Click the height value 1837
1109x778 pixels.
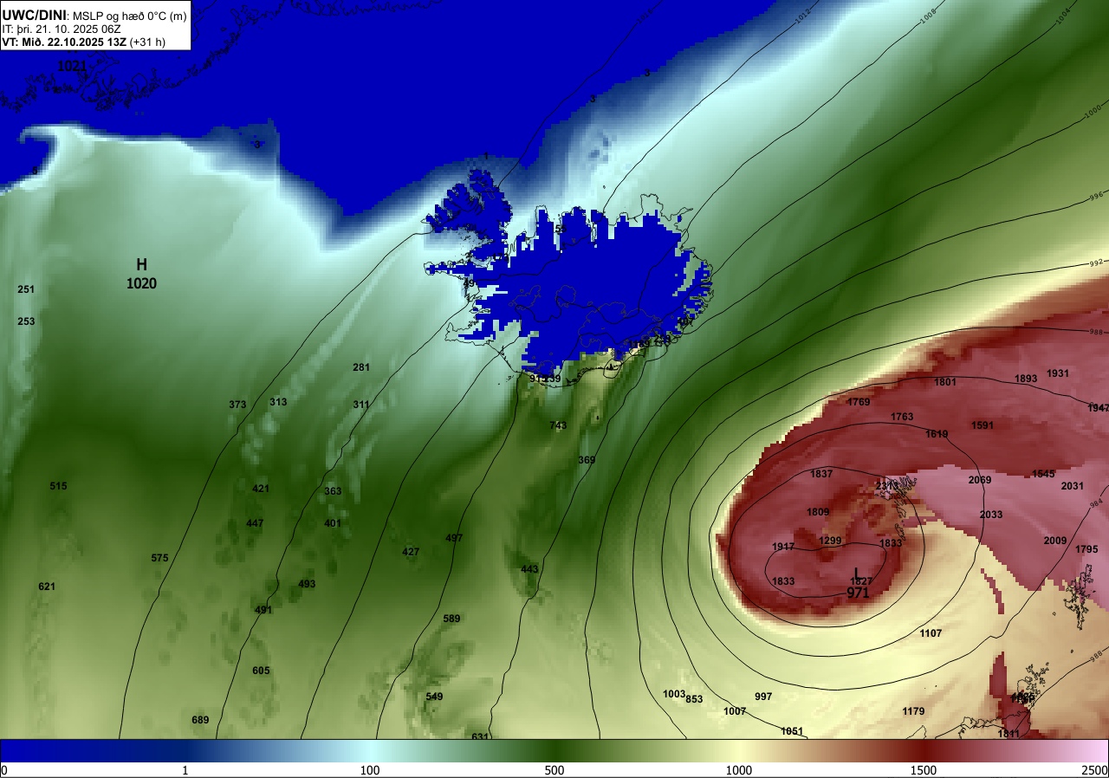[821, 474]
